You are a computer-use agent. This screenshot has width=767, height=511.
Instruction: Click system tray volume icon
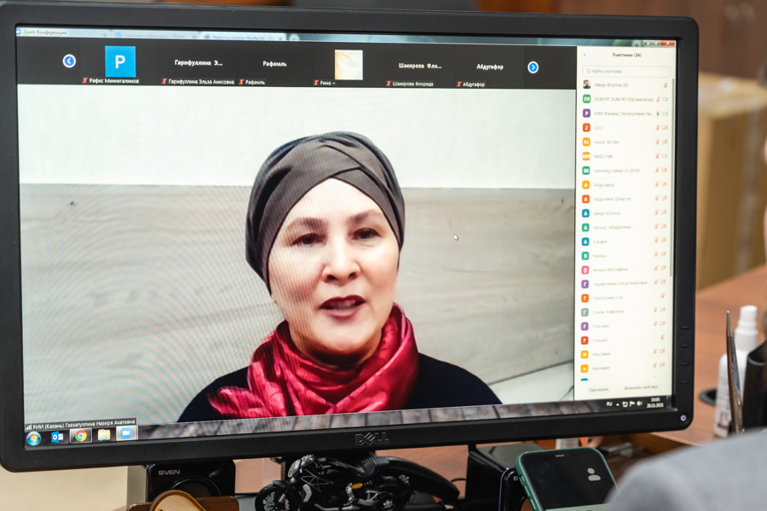point(639,404)
